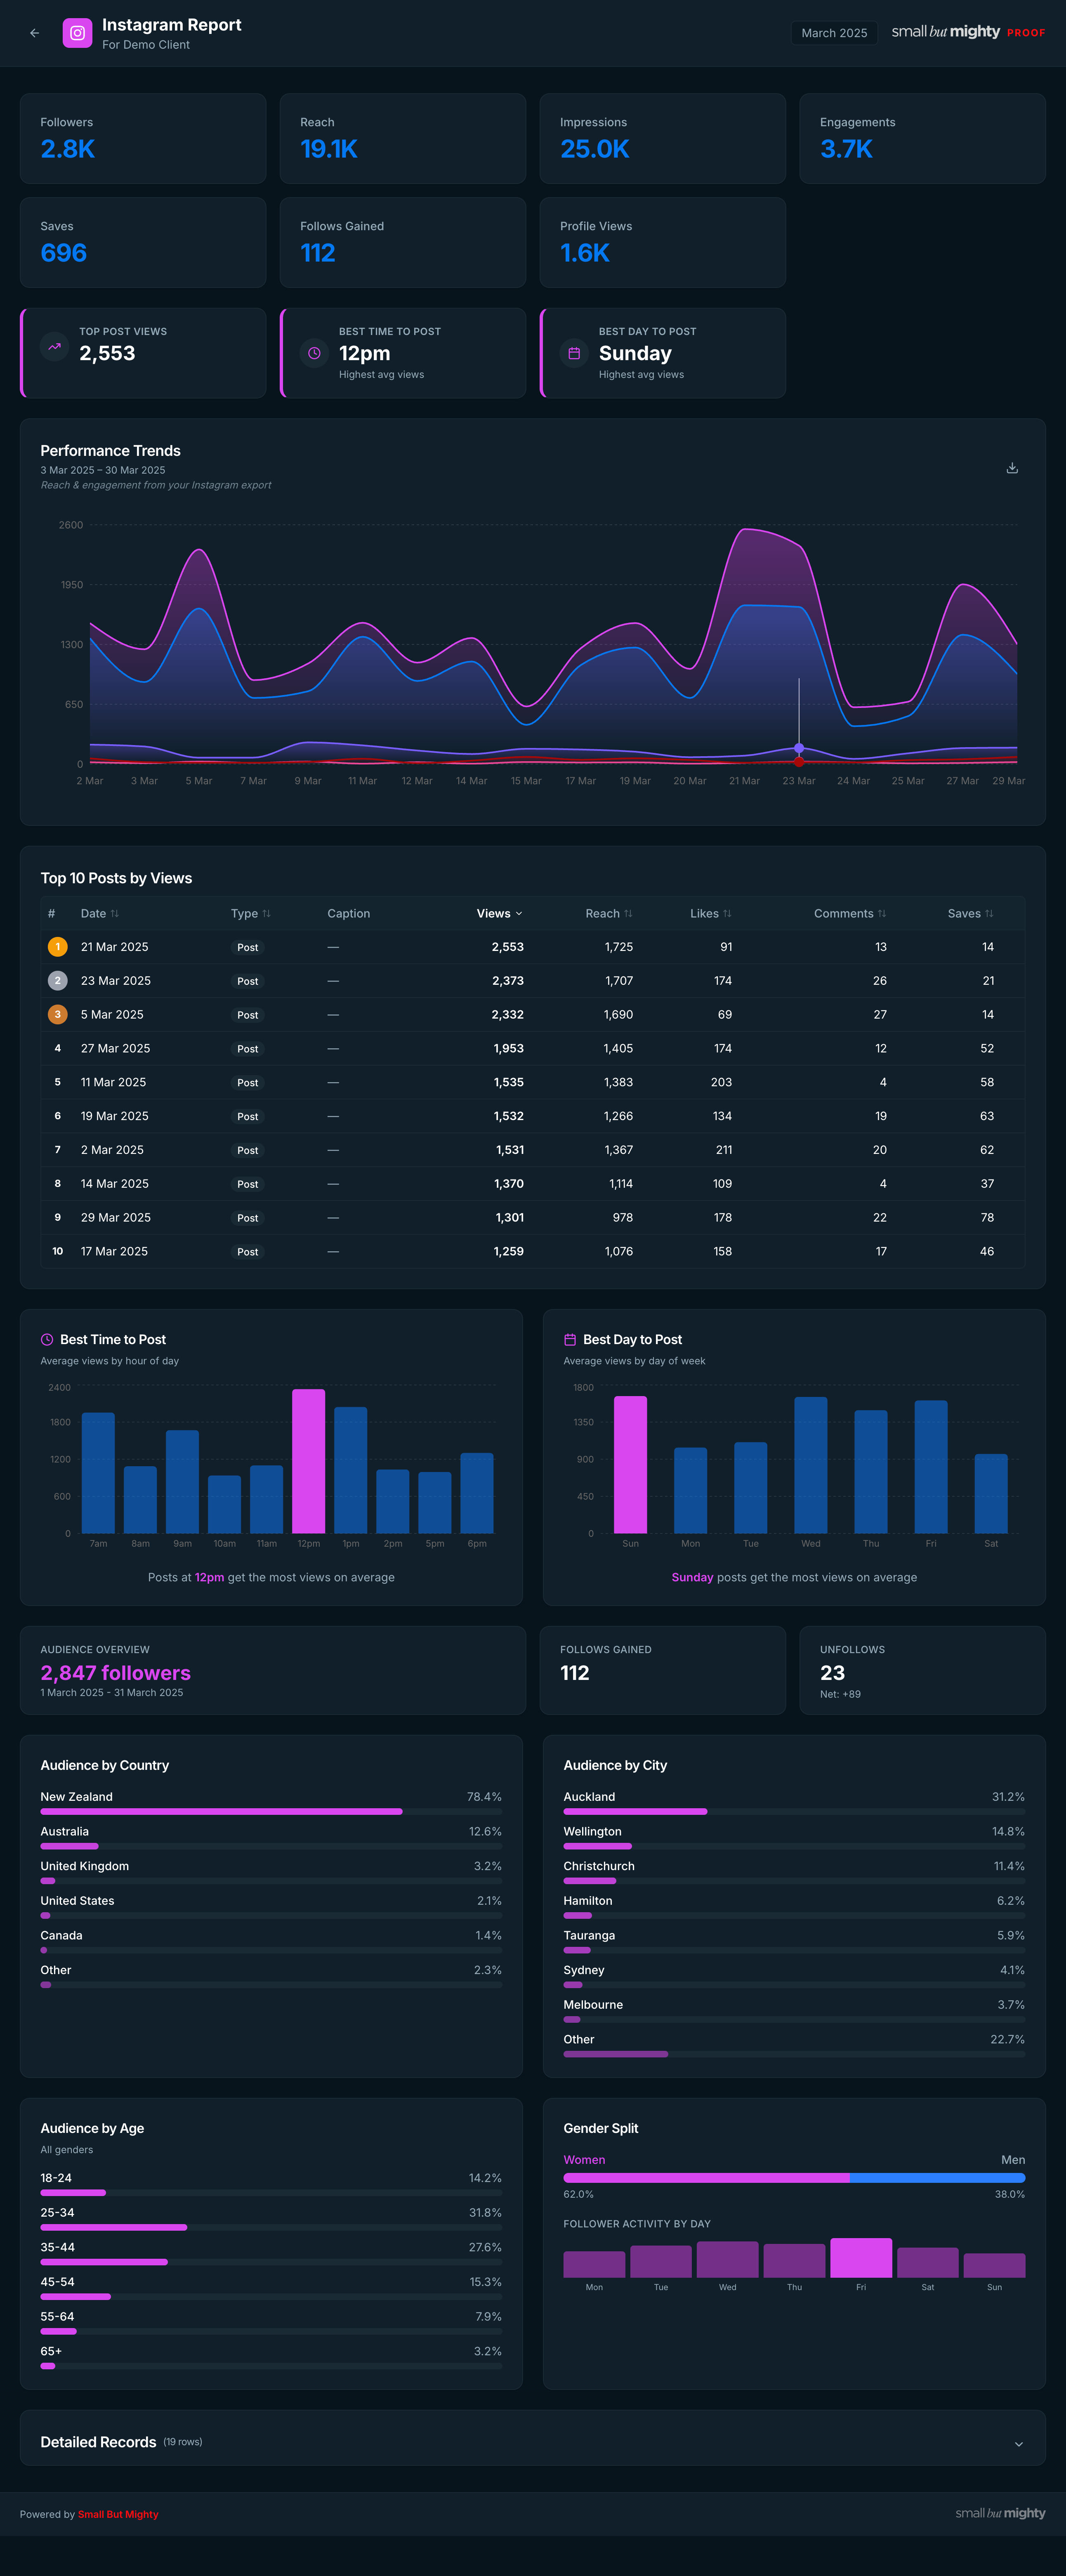Download the Performance Trends chart
This screenshot has height=2576, width=1066.
coord(1012,468)
